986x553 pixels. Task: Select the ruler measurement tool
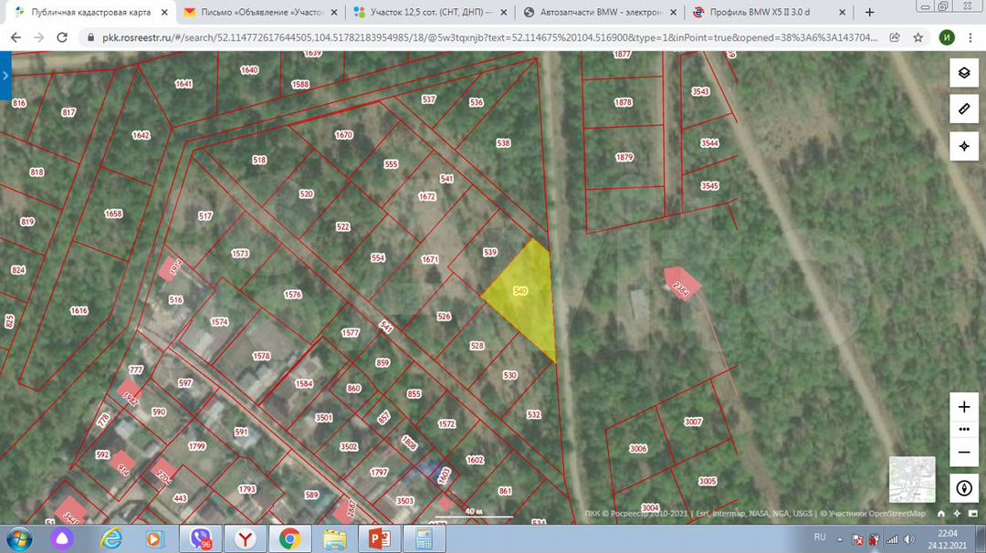[963, 110]
